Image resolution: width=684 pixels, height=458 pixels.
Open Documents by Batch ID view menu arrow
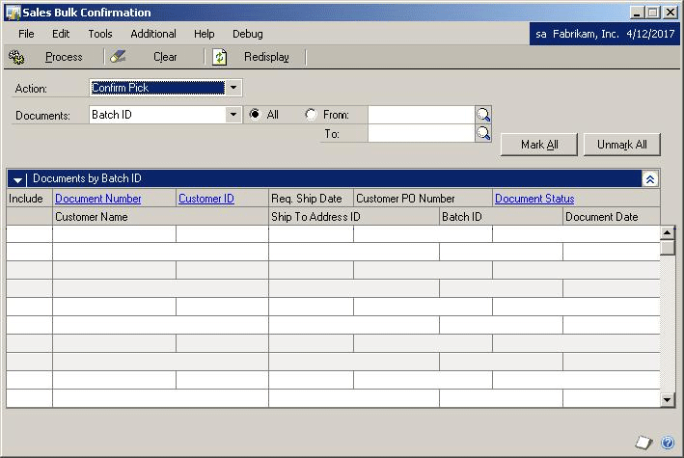tap(17, 179)
